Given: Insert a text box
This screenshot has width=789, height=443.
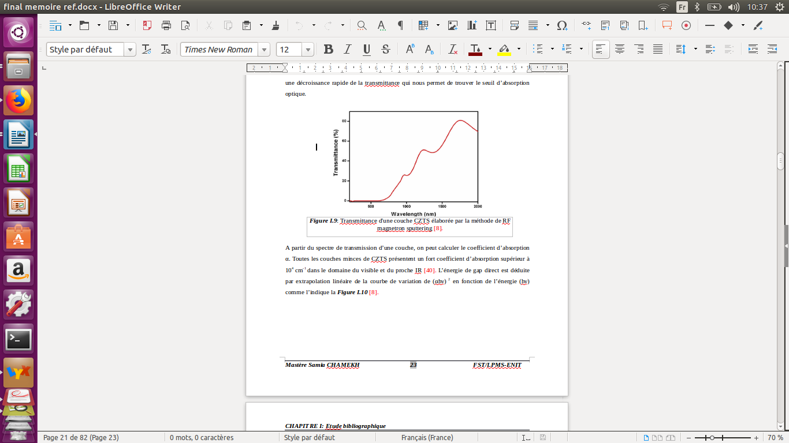Looking at the screenshot, I should pyautogui.click(x=491, y=25).
